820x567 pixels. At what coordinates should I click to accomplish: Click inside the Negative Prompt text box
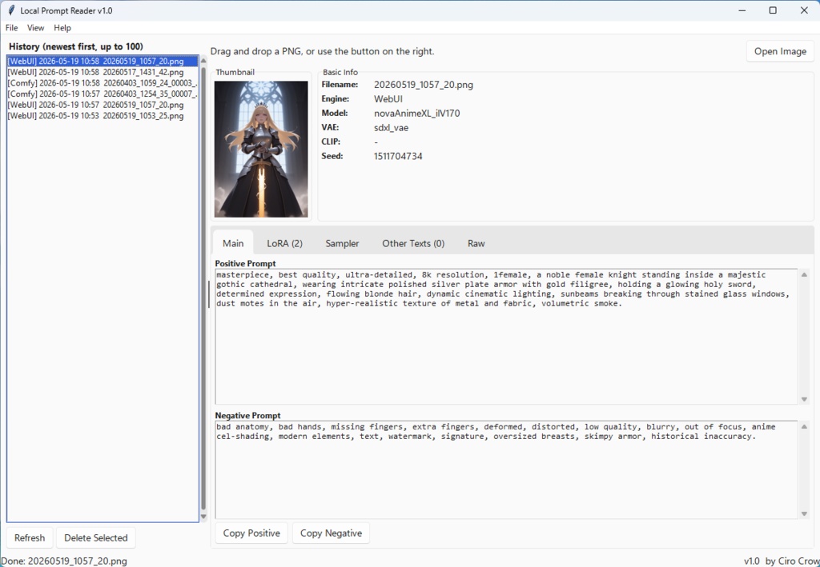click(x=506, y=469)
